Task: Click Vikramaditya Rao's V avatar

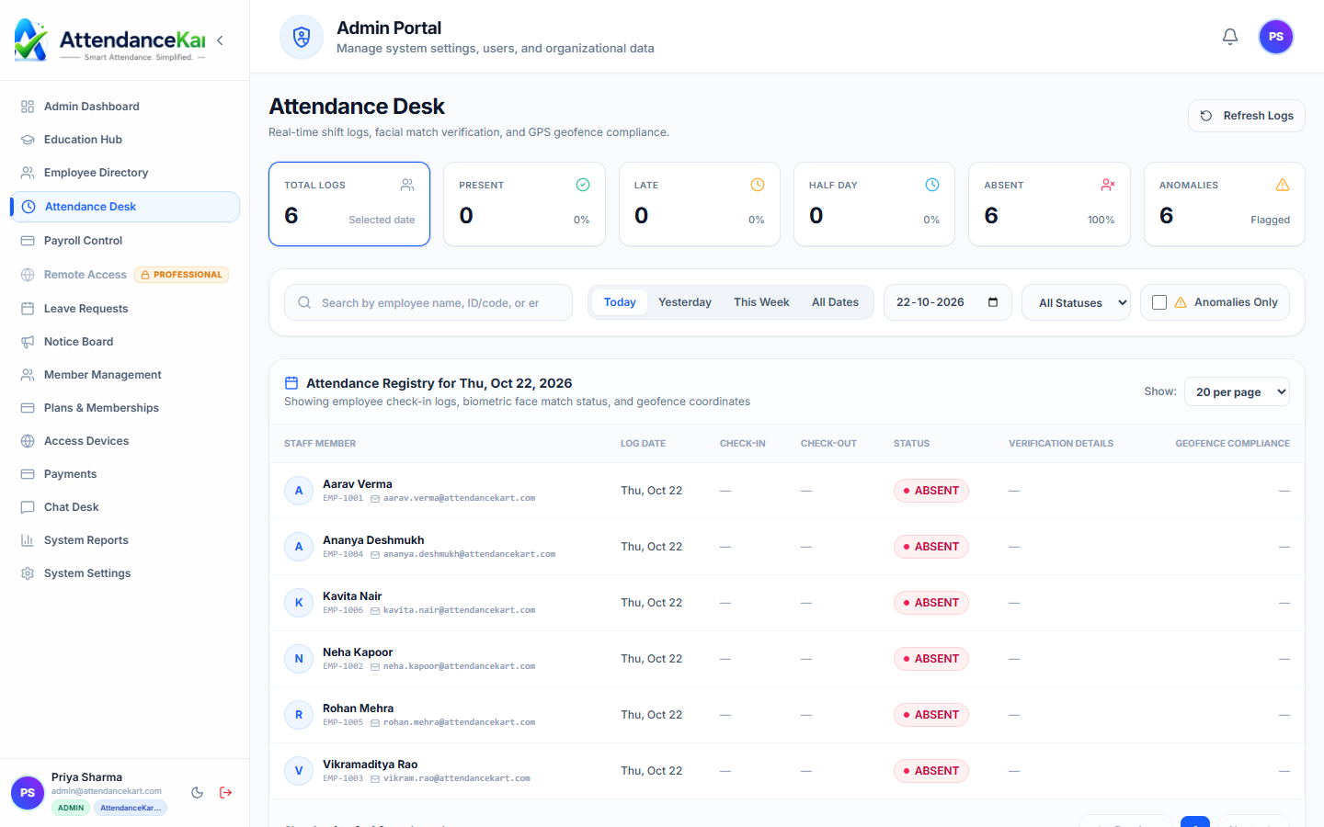Action: 299,771
